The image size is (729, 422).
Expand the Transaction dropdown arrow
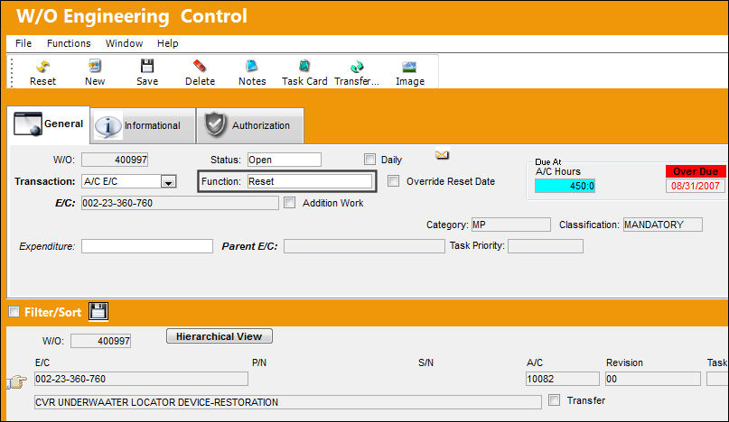pos(168,181)
